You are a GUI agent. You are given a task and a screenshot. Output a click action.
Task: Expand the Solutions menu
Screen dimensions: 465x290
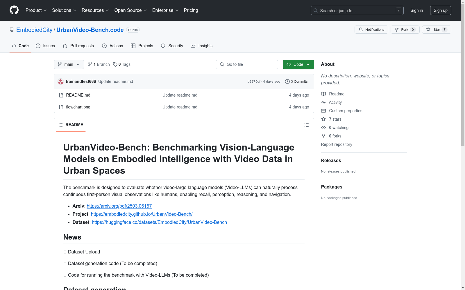coord(64,10)
